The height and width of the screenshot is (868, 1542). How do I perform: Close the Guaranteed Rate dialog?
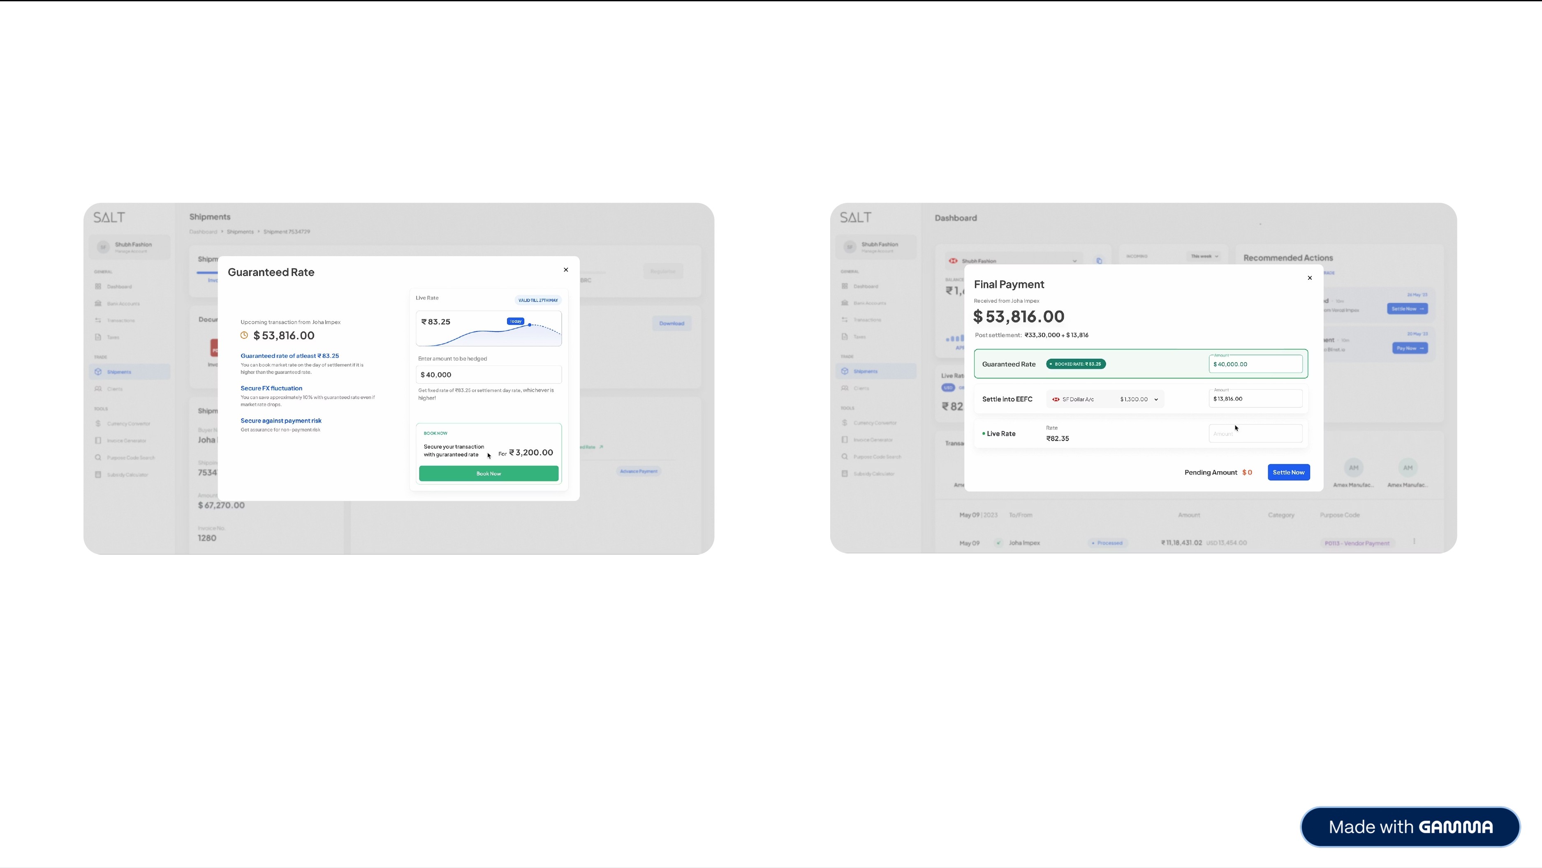click(566, 270)
